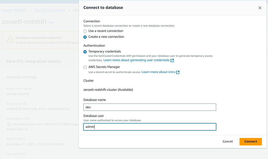Switch authentication to AWS Secrets Manager
268x159 pixels.
click(x=85, y=67)
